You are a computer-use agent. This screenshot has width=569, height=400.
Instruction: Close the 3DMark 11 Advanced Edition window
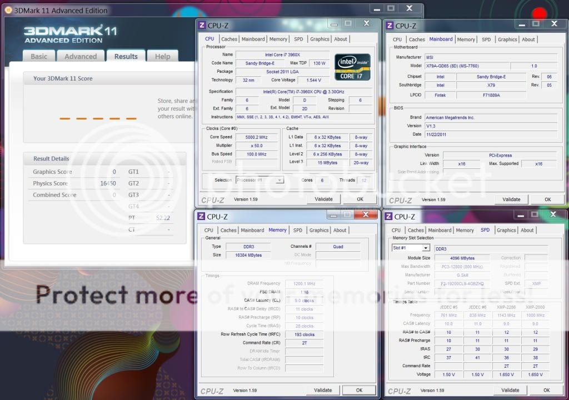point(410,8)
